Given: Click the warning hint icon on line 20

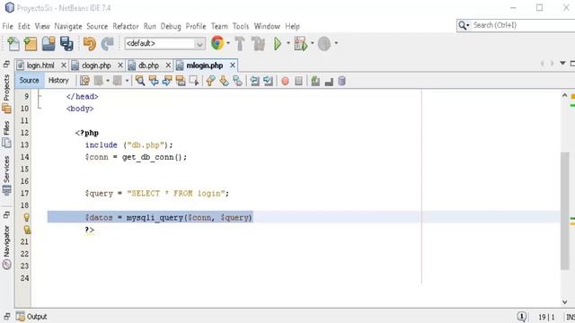Looking at the screenshot, I should tap(27, 230).
